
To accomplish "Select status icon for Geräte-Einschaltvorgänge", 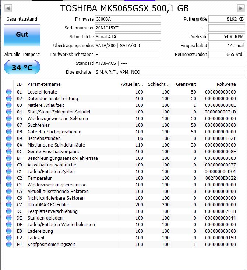I will [9, 151].
